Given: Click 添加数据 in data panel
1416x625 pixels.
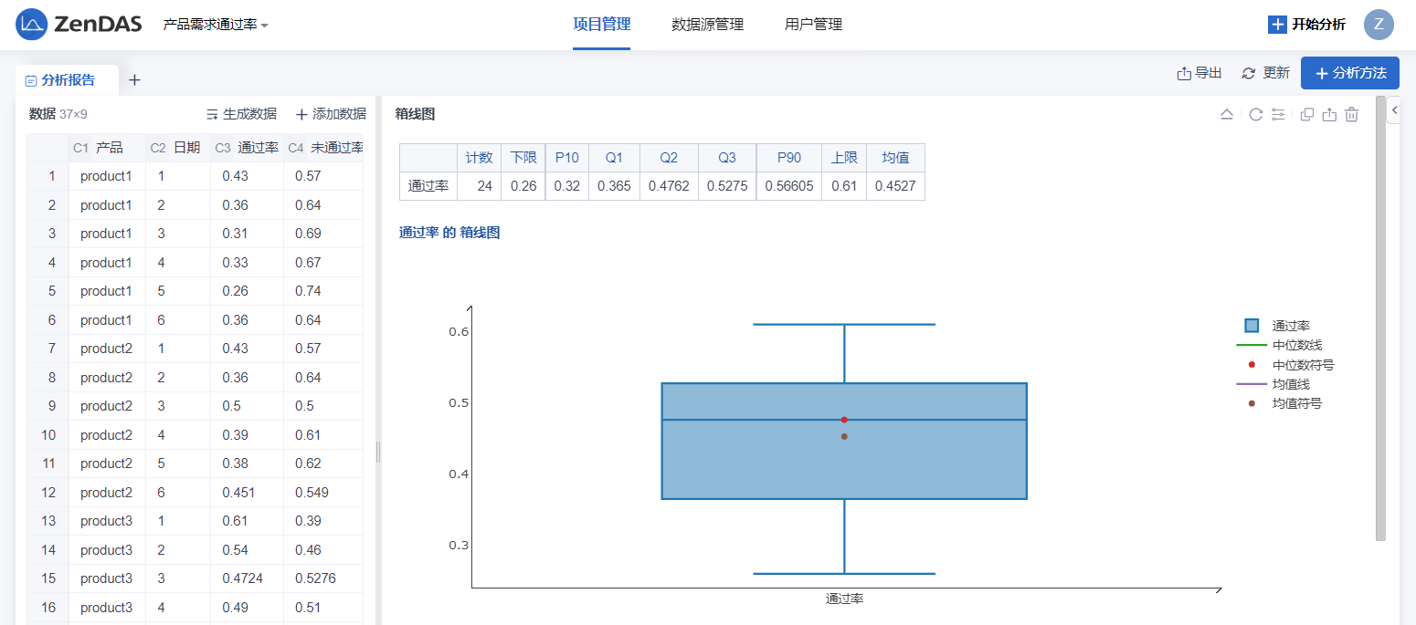Looking at the screenshot, I should (x=331, y=114).
